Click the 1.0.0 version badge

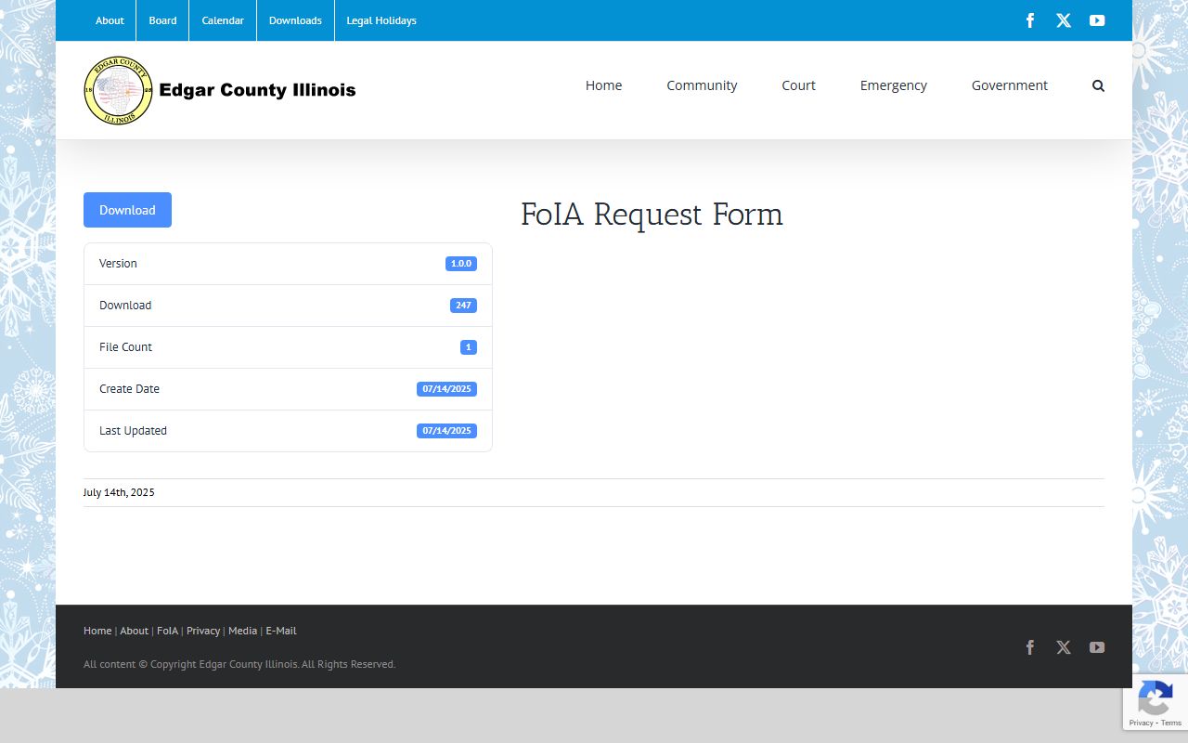tap(461, 264)
